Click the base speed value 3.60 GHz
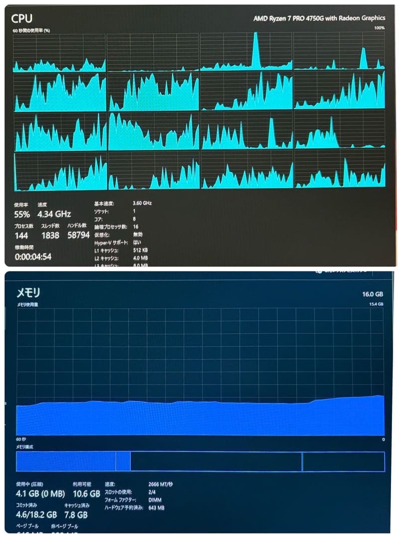Image resolution: width=404 pixels, height=538 pixels. [x=142, y=203]
